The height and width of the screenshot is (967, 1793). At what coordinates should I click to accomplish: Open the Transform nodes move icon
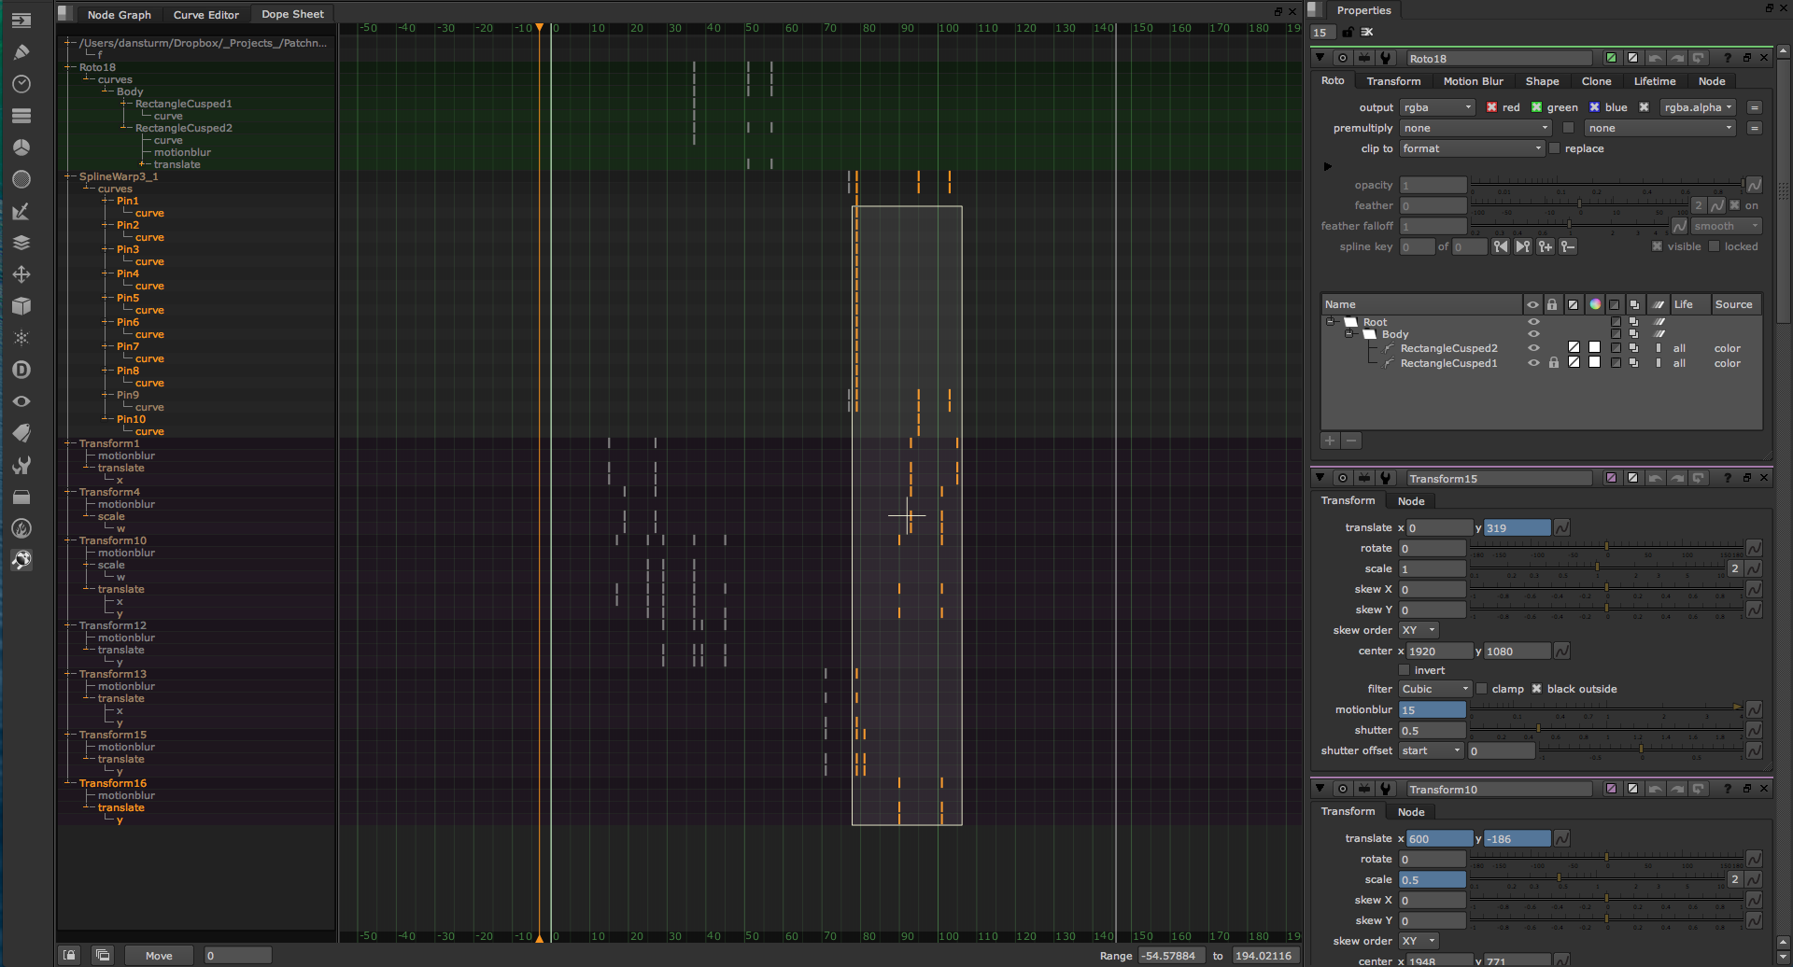(21, 274)
